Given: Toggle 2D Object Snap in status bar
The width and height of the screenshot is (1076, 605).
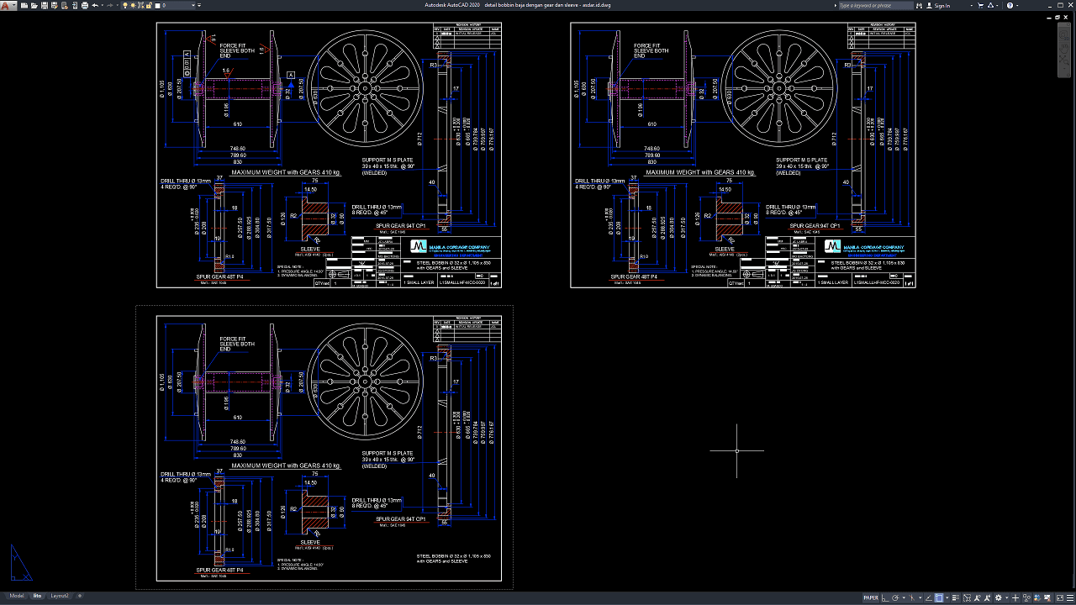Looking at the screenshot, I should pos(939,597).
